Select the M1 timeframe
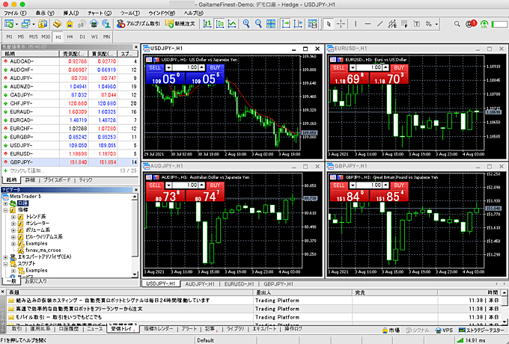 pos(10,37)
